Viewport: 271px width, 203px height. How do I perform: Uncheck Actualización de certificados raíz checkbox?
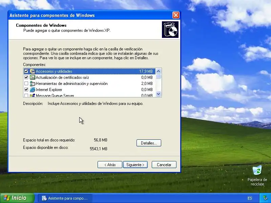[26, 77]
